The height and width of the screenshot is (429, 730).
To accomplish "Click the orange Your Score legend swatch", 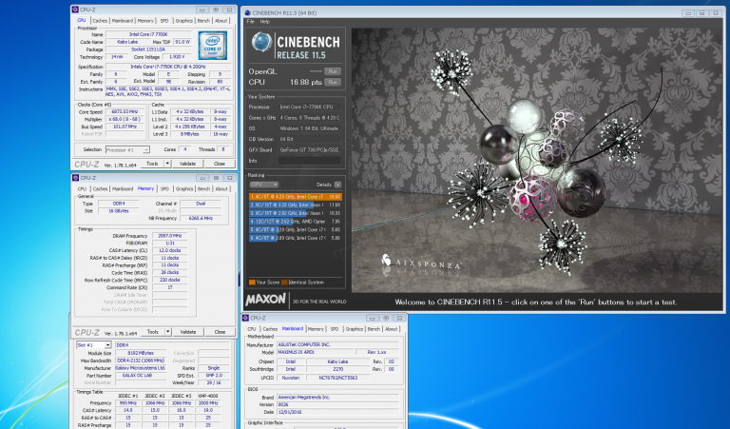I will tap(252, 283).
